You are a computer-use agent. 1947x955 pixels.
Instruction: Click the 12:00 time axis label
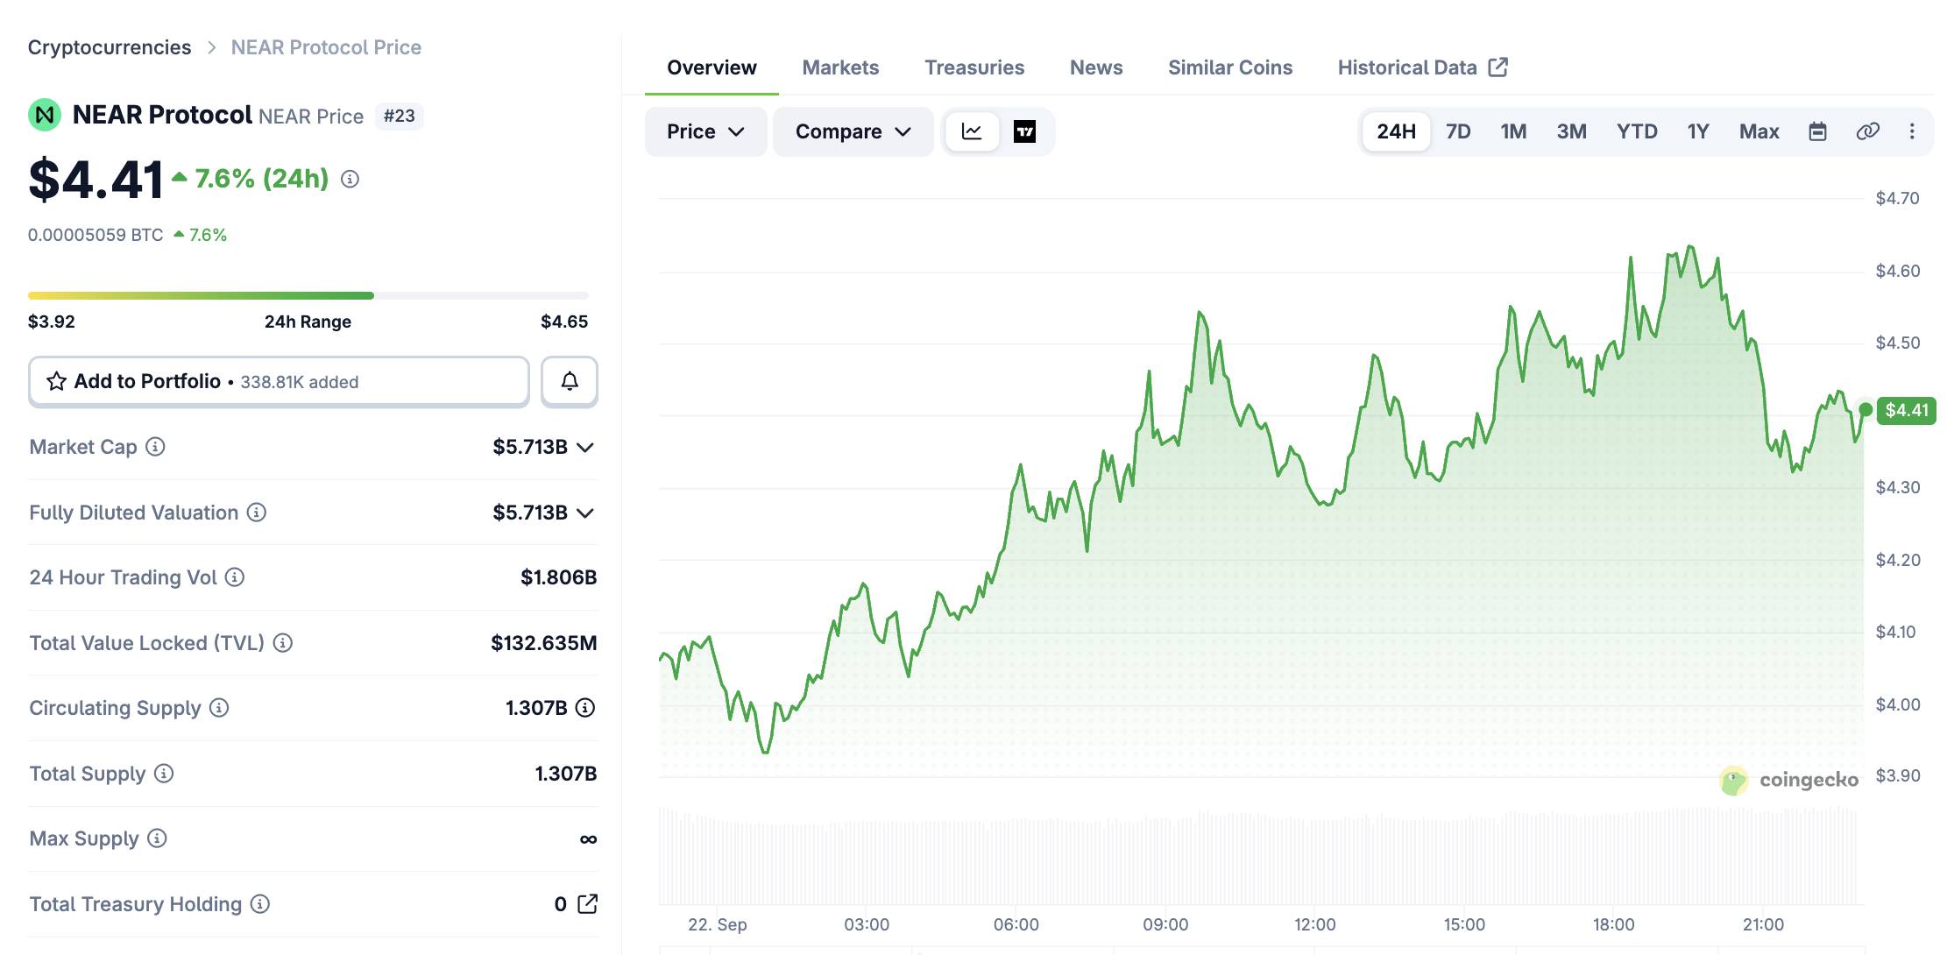coord(1314,924)
